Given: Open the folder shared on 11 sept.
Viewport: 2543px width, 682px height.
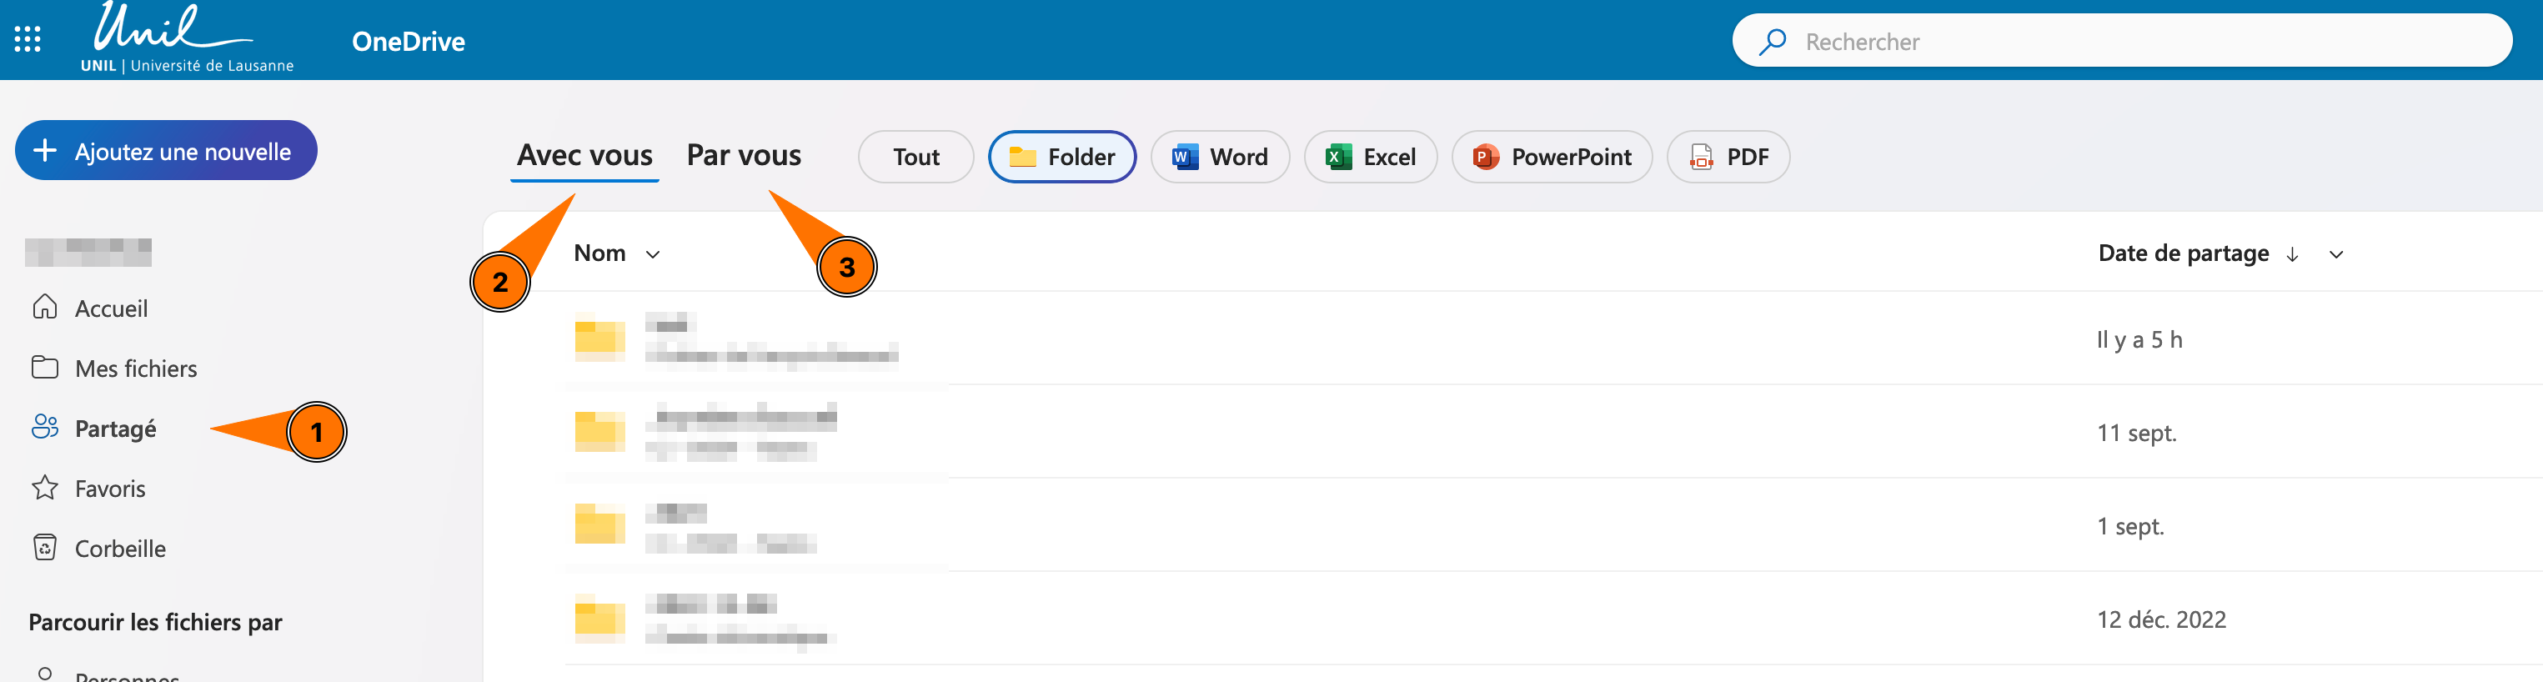Looking at the screenshot, I should (599, 431).
